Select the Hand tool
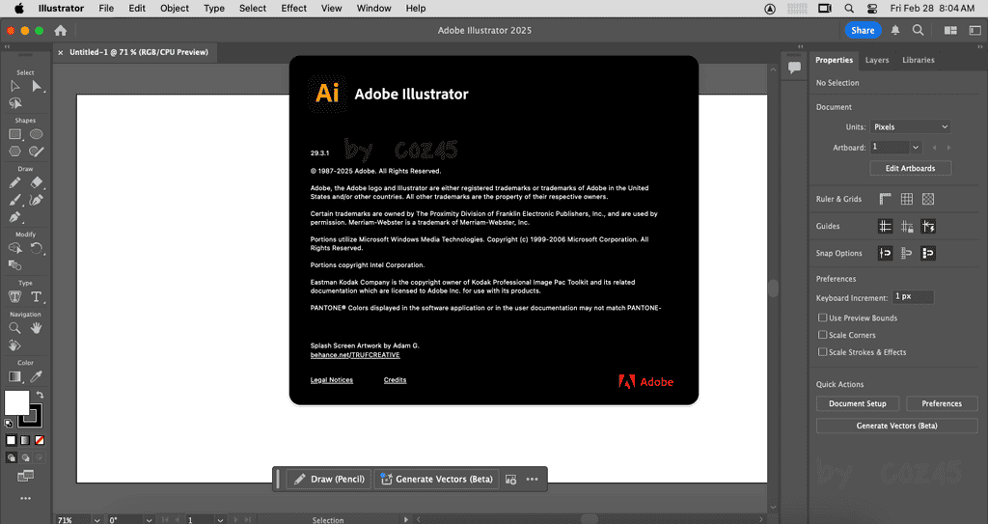Viewport: 988px width, 524px height. (37, 328)
